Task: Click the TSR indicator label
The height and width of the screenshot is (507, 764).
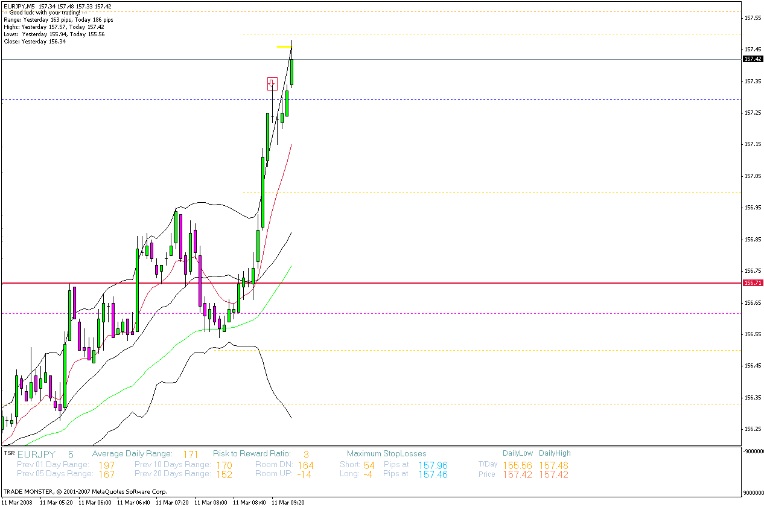Action: pos(8,452)
